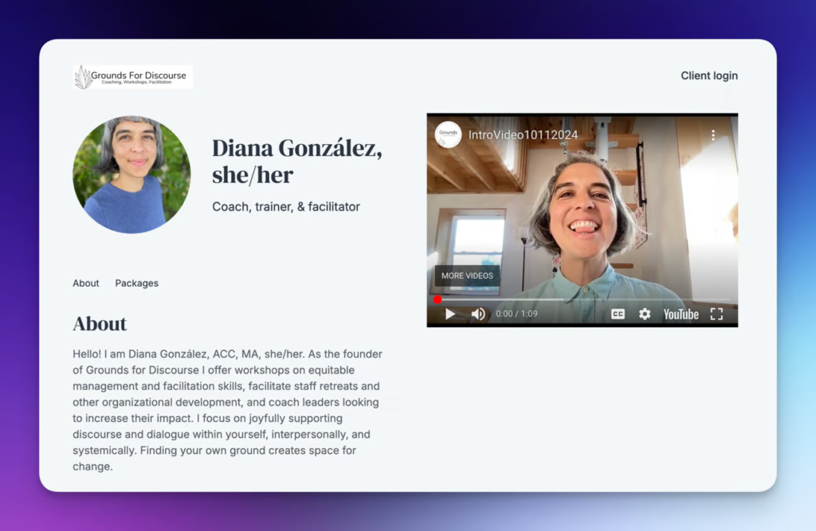The width and height of the screenshot is (816, 531).
Task: Mute the video with the speaker icon
Action: point(478,314)
